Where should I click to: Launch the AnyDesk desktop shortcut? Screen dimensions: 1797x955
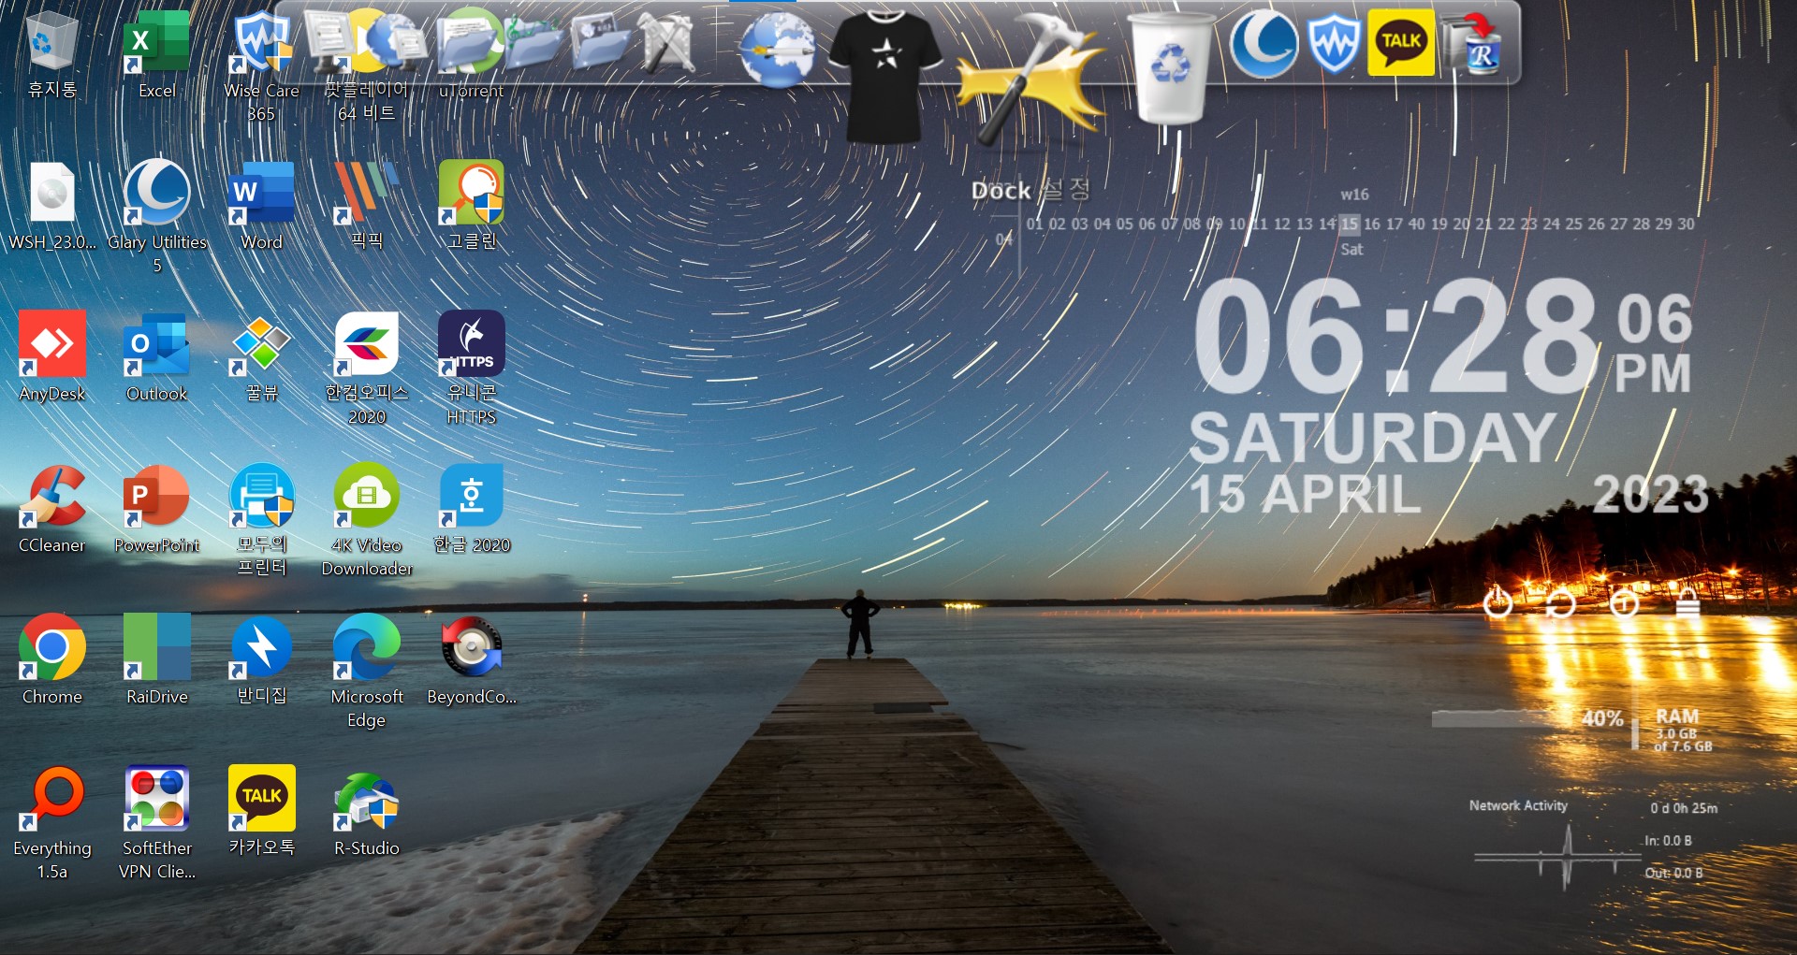click(51, 357)
